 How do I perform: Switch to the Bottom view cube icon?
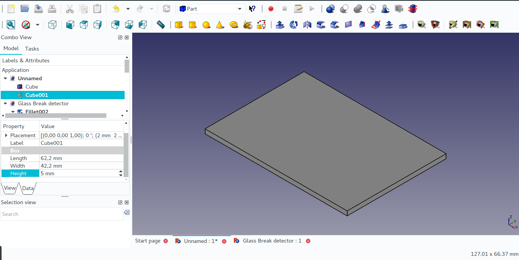tap(129, 25)
